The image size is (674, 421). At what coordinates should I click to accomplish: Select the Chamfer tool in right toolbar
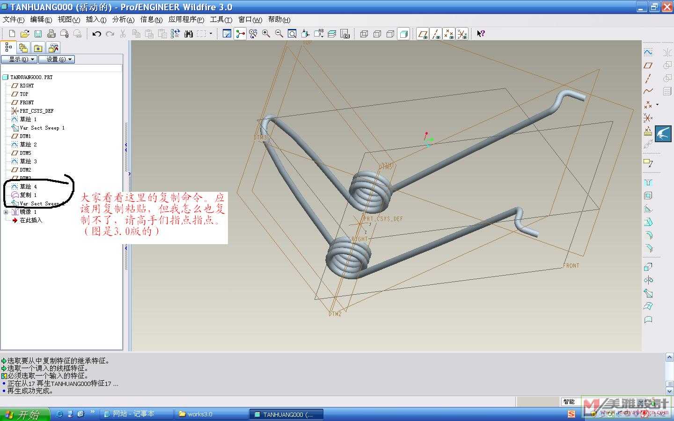[x=648, y=248]
